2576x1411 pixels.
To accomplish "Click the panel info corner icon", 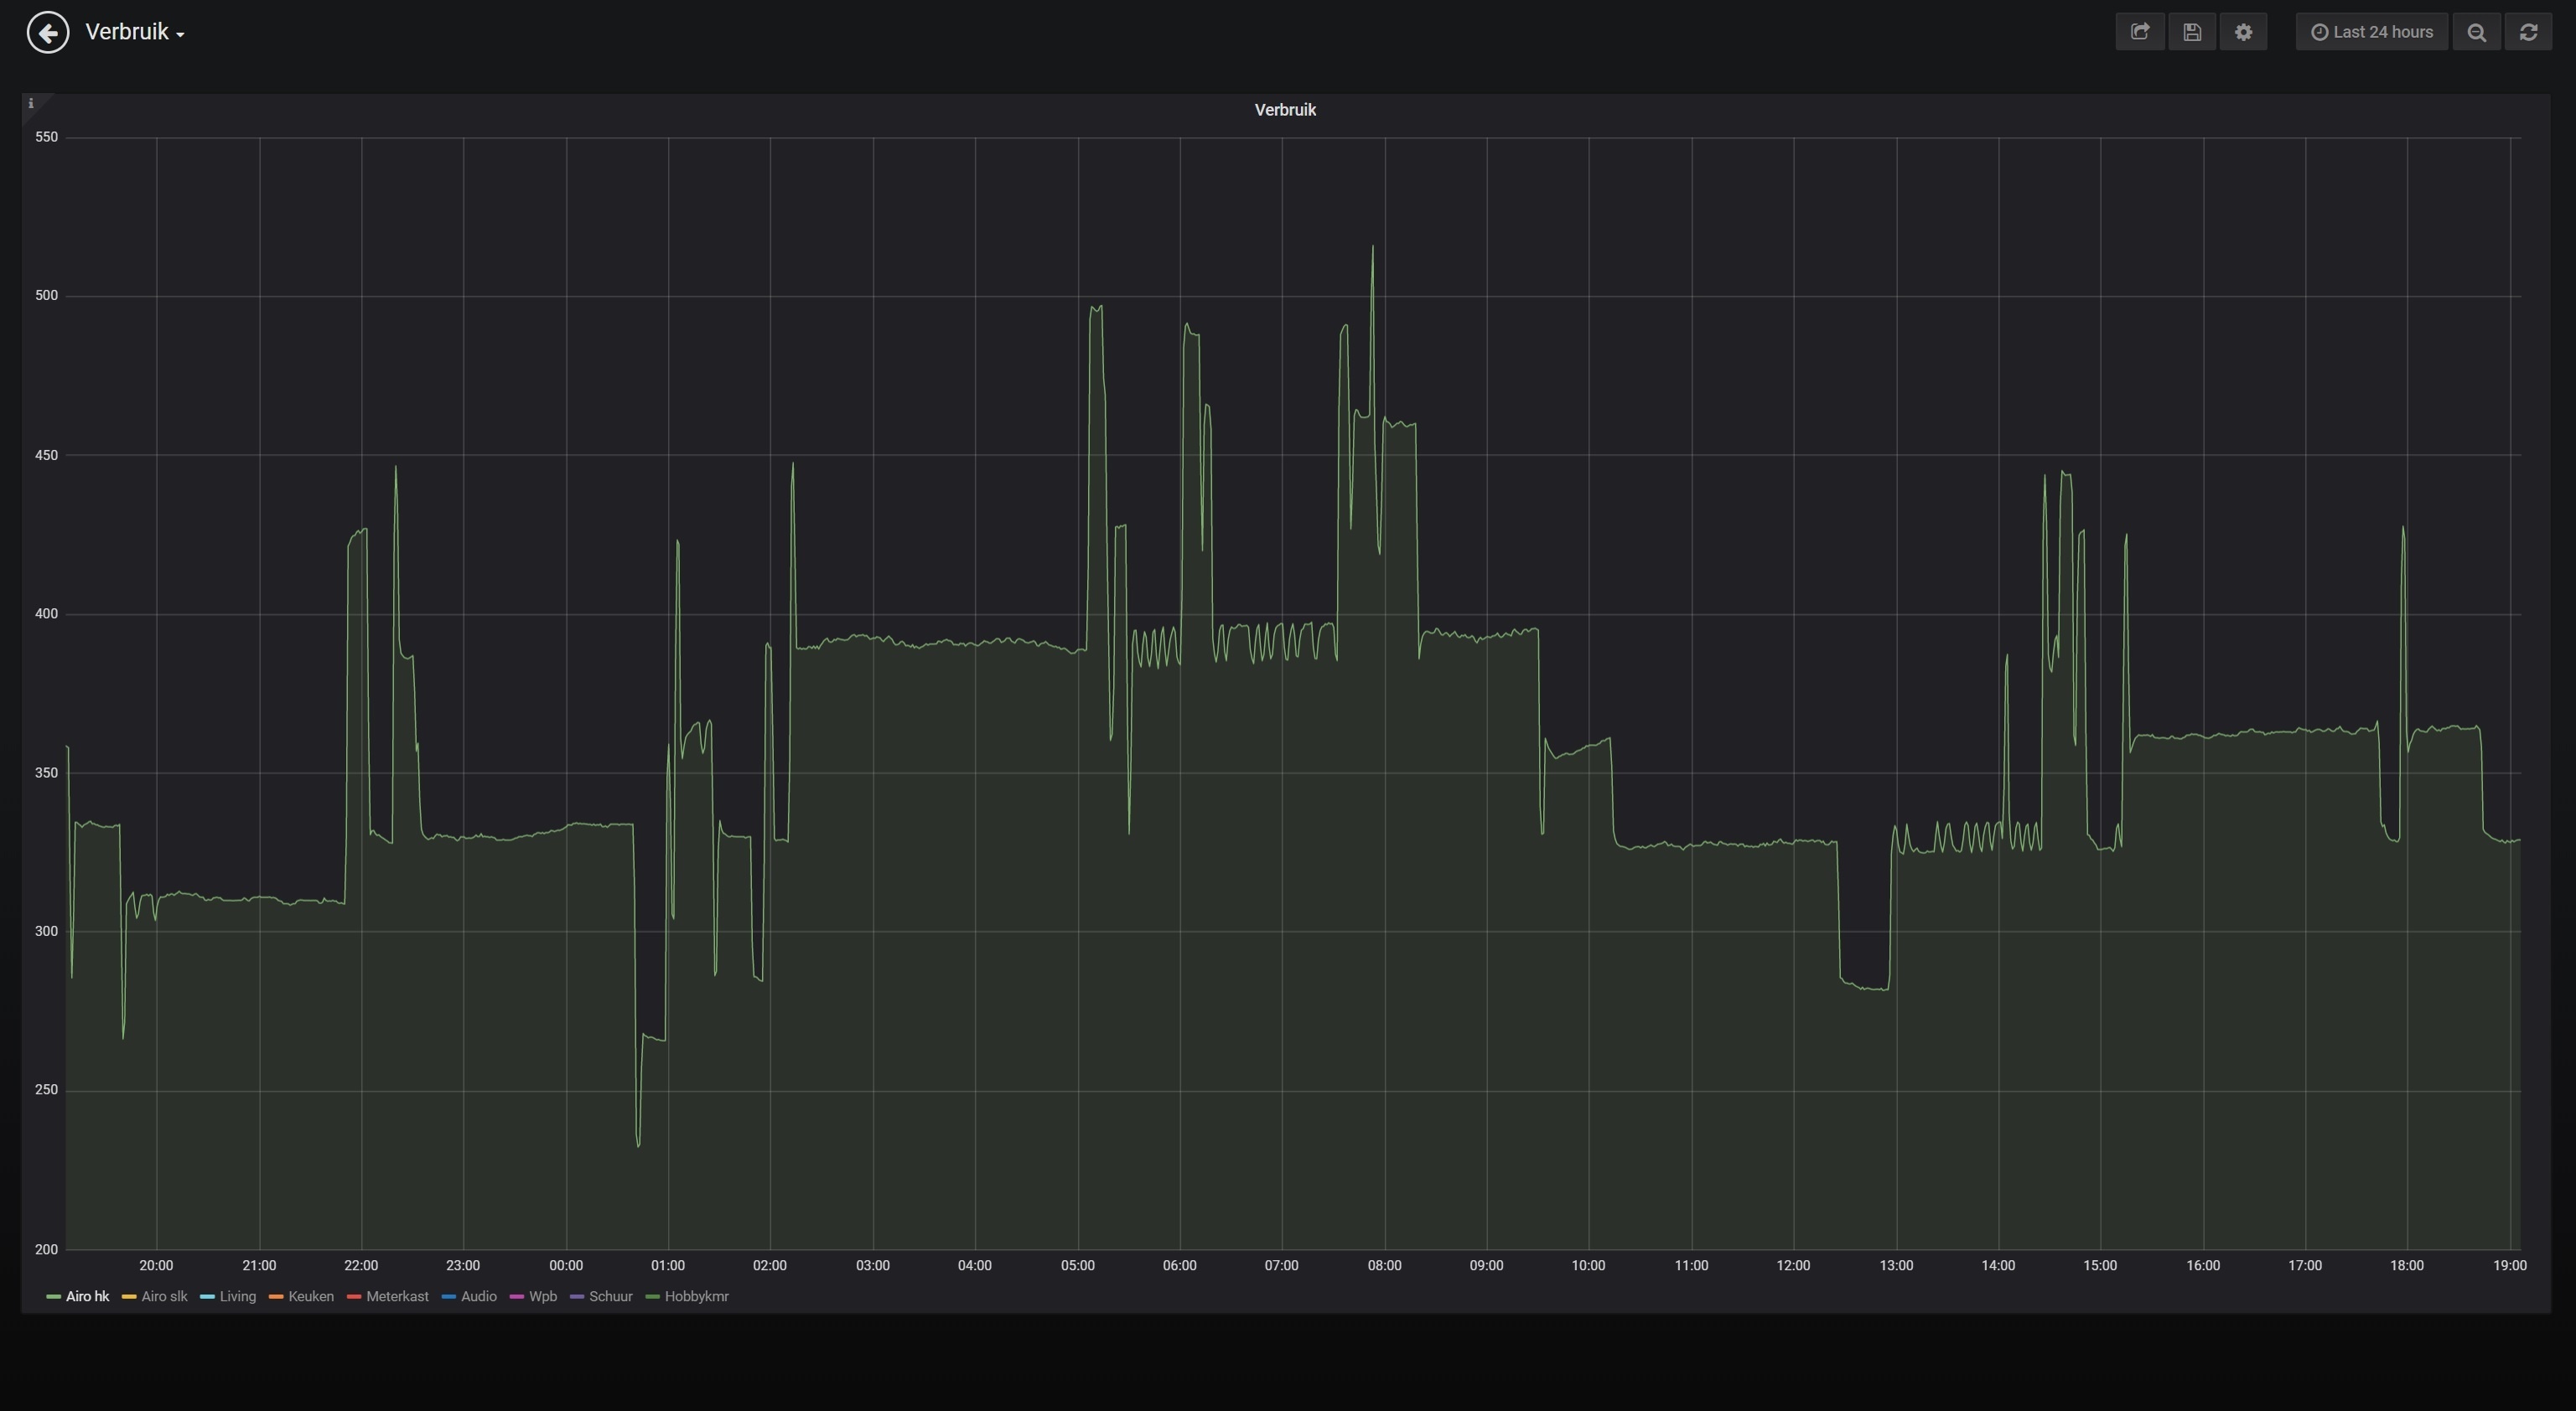I will coord(31,103).
